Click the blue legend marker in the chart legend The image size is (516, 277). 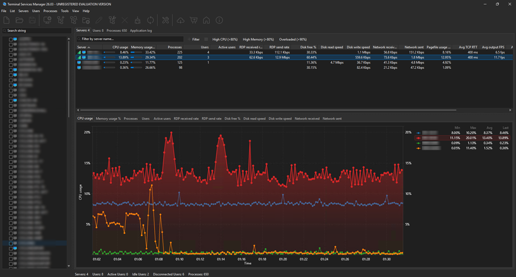418,133
